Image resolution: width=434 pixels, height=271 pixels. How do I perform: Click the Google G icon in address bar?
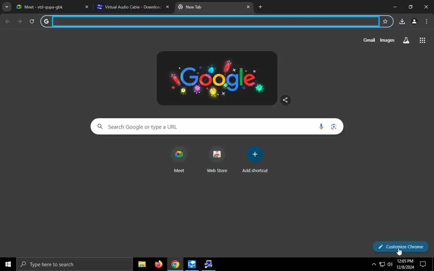[x=46, y=21]
